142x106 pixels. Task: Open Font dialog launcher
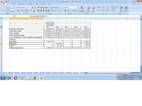36,13
